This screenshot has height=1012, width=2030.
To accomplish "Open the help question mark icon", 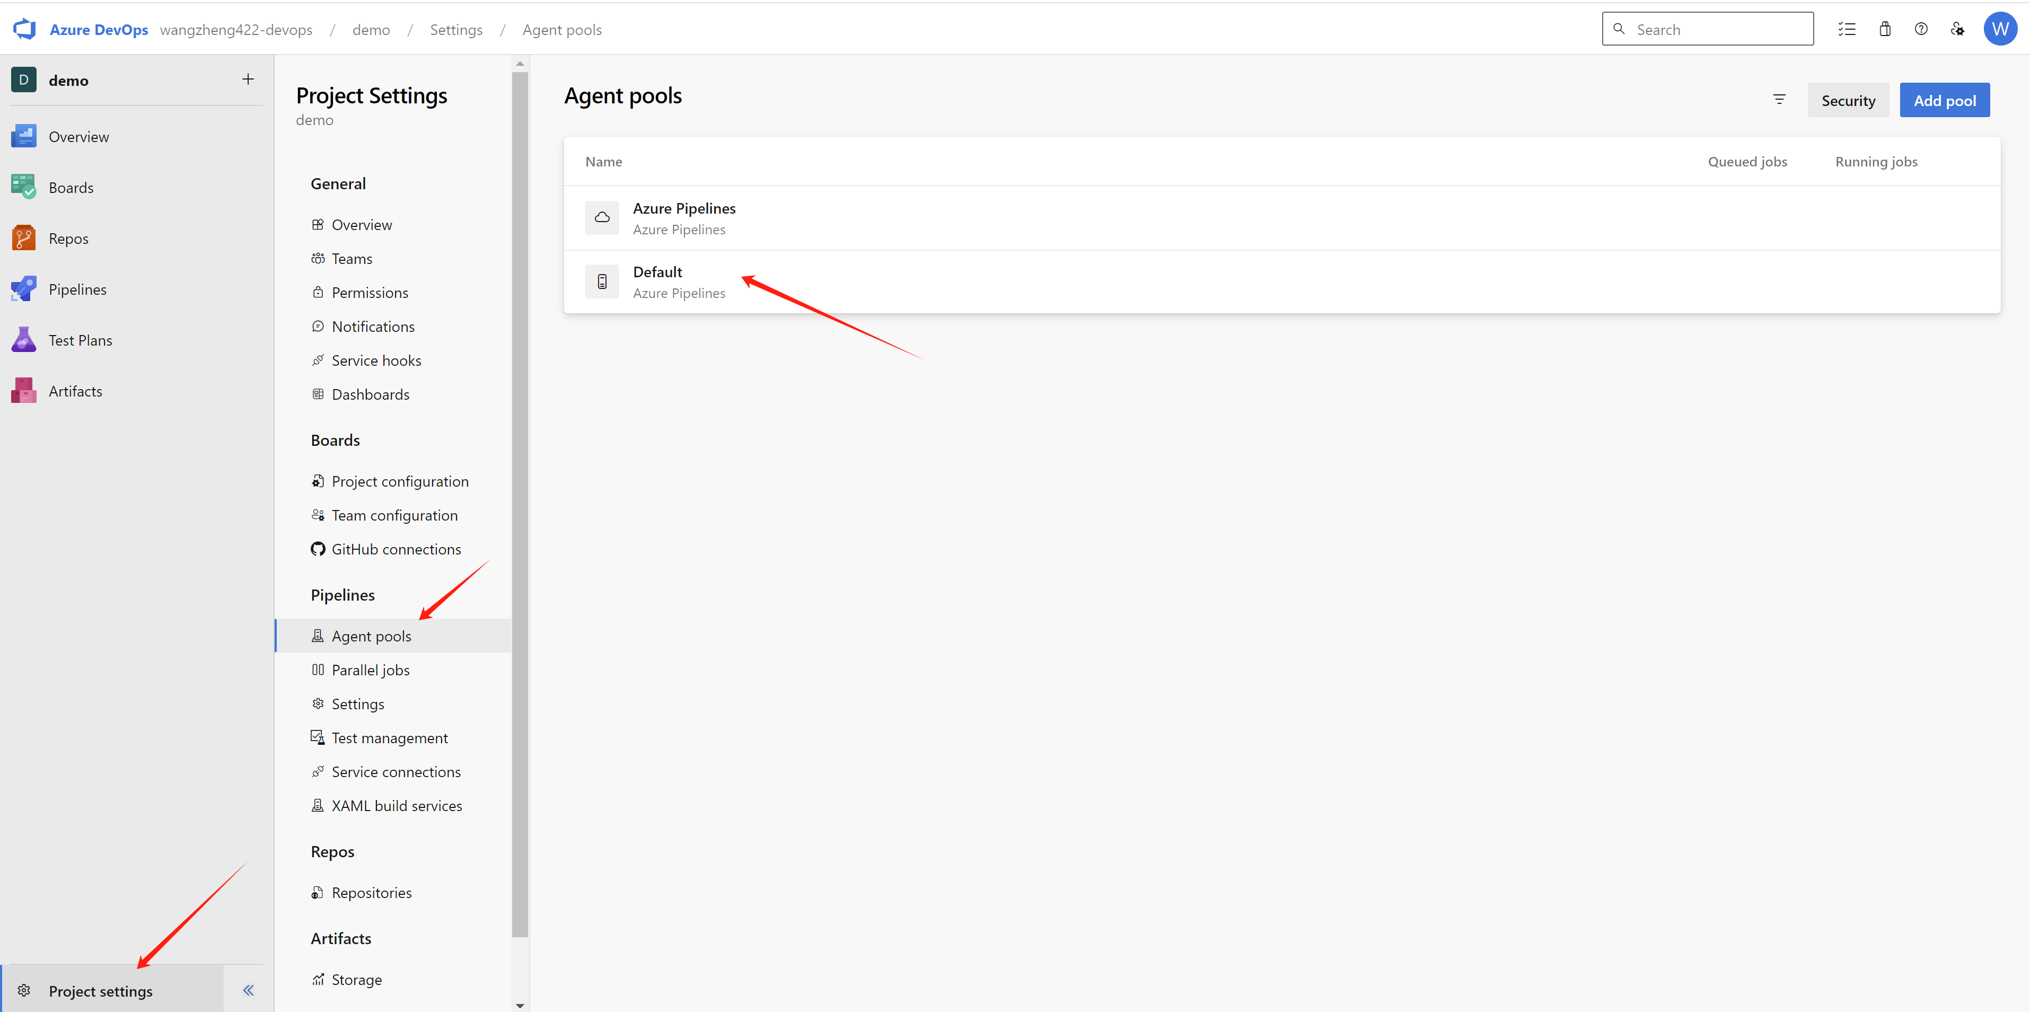I will pos(1920,29).
